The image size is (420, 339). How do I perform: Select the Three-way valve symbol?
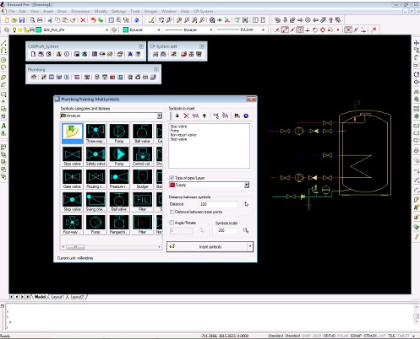[x=95, y=133]
